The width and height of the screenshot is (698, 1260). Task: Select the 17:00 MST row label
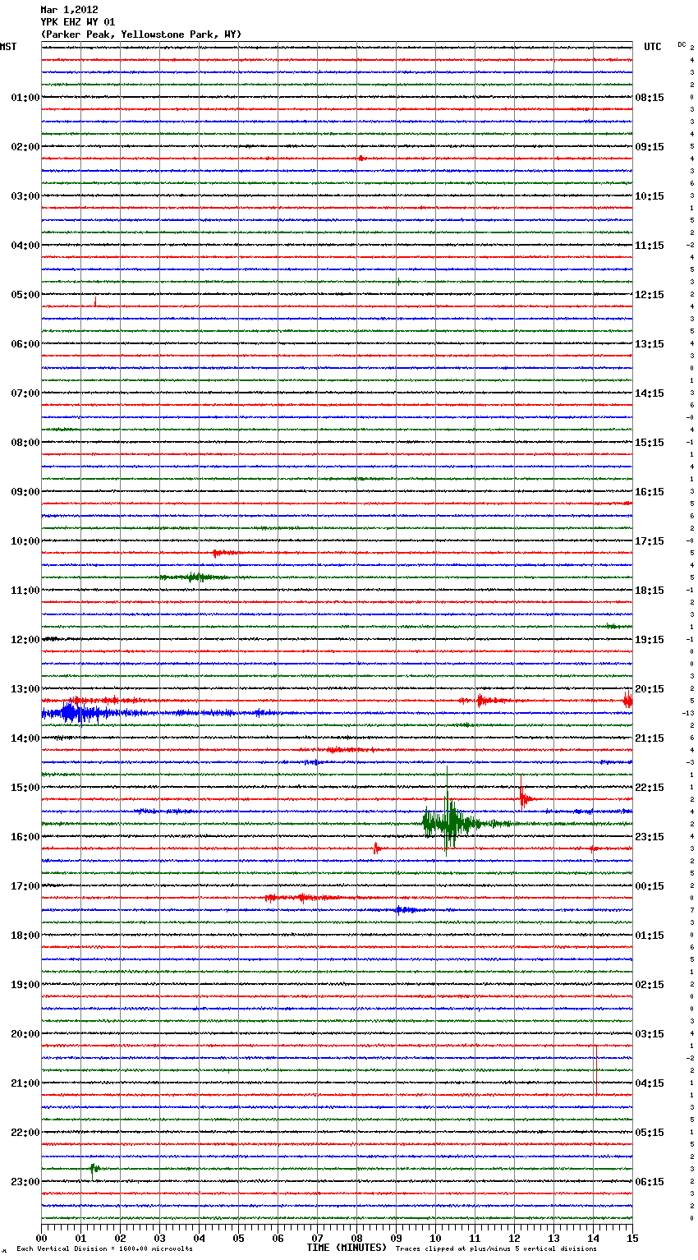(25, 886)
